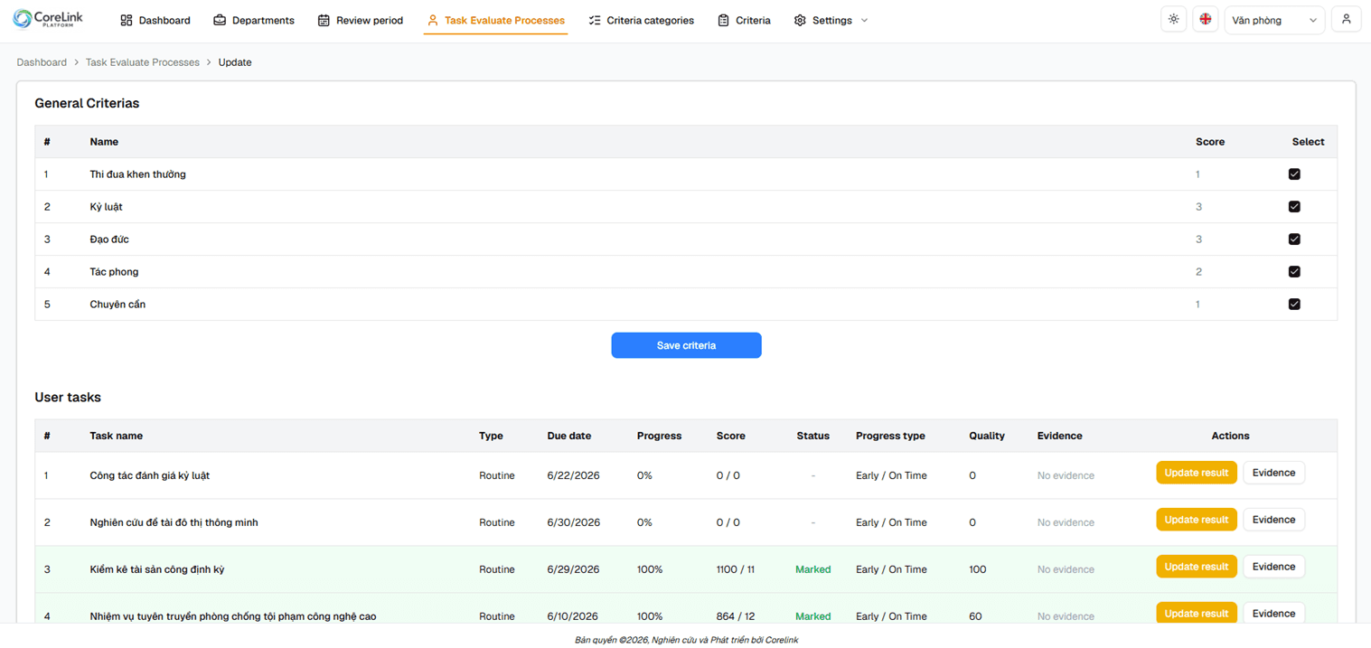This screenshot has height=648, width=1371.
Task: Click the Dashboard grid icon in navbar
Action: tap(127, 20)
